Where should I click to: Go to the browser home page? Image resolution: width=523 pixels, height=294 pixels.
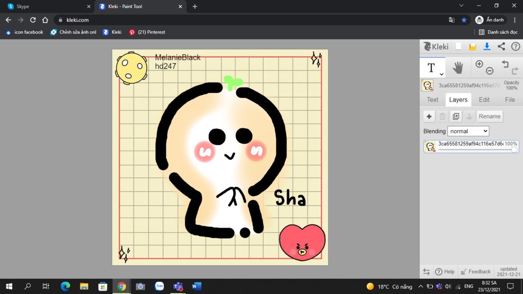tap(45, 20)
